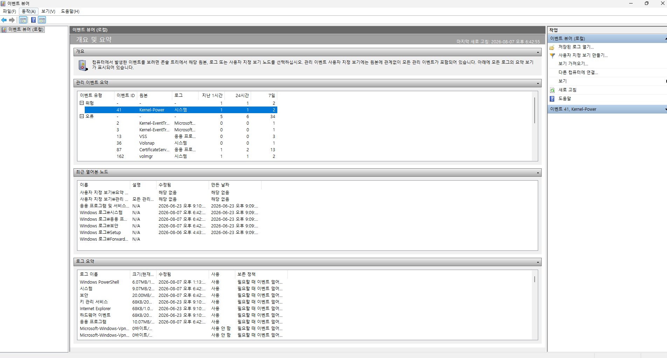
Task: Click 새로 고침 in the 작업 pane
Action: (567, 90)
